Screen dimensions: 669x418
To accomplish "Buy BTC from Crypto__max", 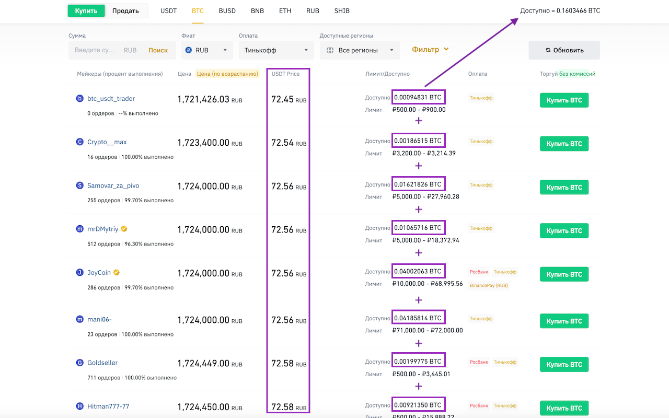I will 564,144.
